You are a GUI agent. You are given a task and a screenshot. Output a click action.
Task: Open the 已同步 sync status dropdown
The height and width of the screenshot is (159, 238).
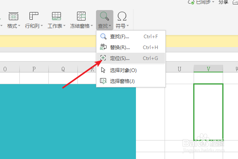[x=201, y=2]
